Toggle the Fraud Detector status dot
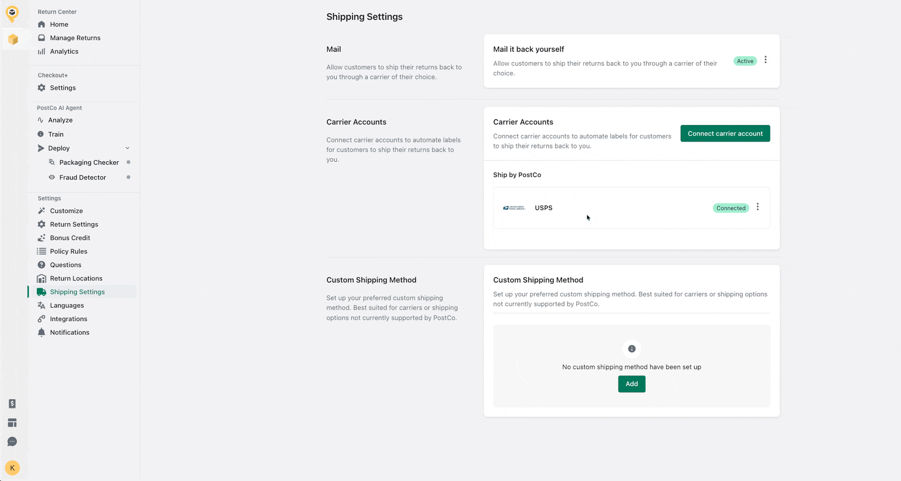Image resolution: width=901 pixels, height=481 pixels. pyautogui.click(x=129, y=177)
